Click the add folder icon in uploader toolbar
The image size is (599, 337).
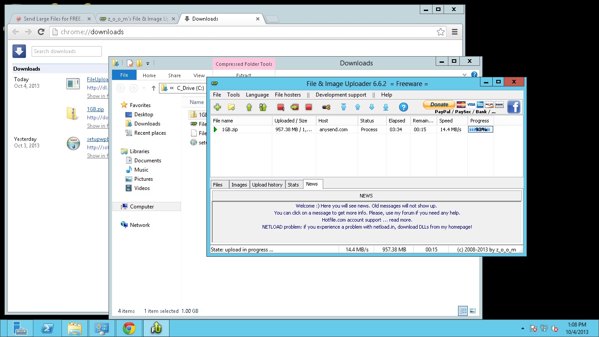pyautogui.click(x=231, y=107)
